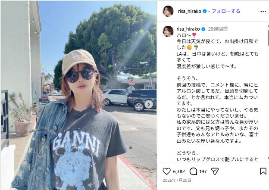Image resolution: width=269 pixels, height=190 pixels.
Task: Advance to next photo with the arrow
Action: [149, 104]
